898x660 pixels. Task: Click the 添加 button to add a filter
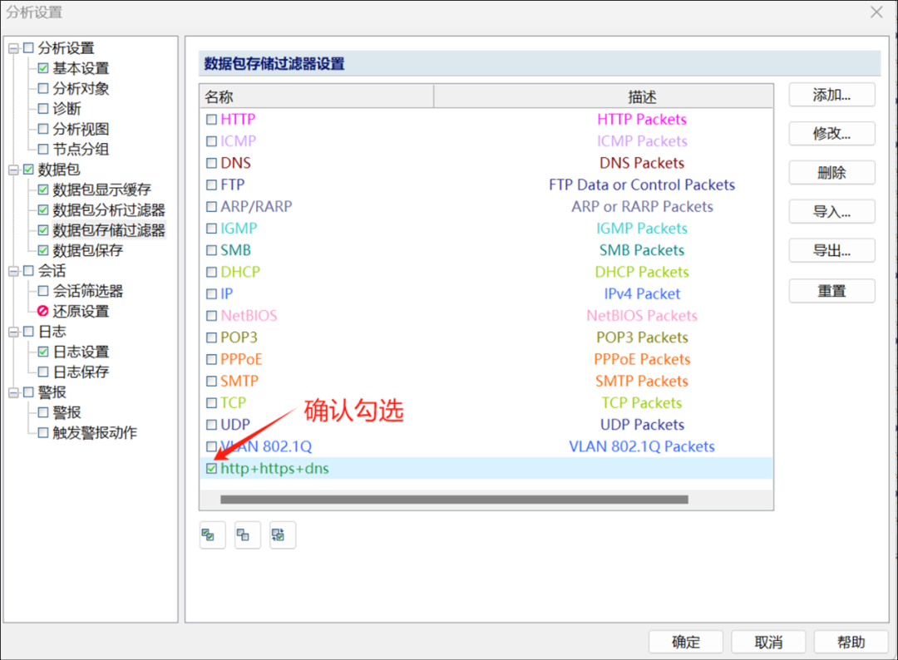(831, 95)
